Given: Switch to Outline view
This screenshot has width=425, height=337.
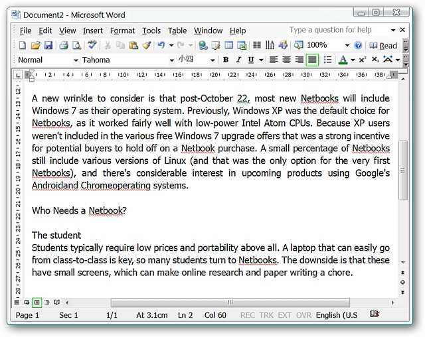Looking at the screenshot, I should coord(47,302).
